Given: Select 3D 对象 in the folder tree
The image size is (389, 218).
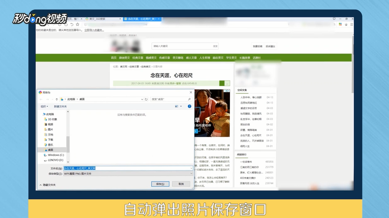Looking at the screenshot, I should point(52,120).
